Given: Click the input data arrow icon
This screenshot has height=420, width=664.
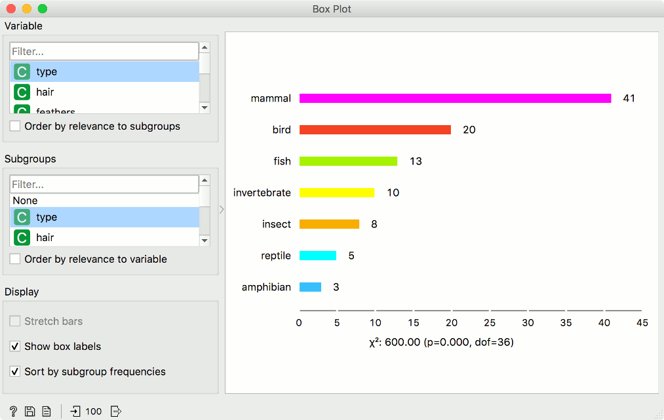Looking at the screenshot, I should coord(75,411).
